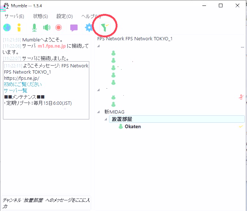Click the yellow checkmark beside Okaten

pos(241,126)
